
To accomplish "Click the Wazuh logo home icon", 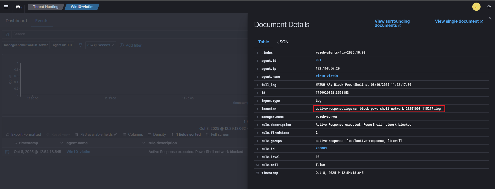I will [x=19, y=7].
